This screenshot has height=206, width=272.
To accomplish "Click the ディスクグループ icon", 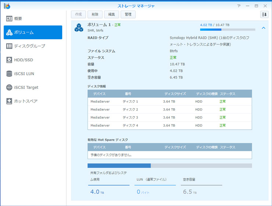I will tap(9, 46).
